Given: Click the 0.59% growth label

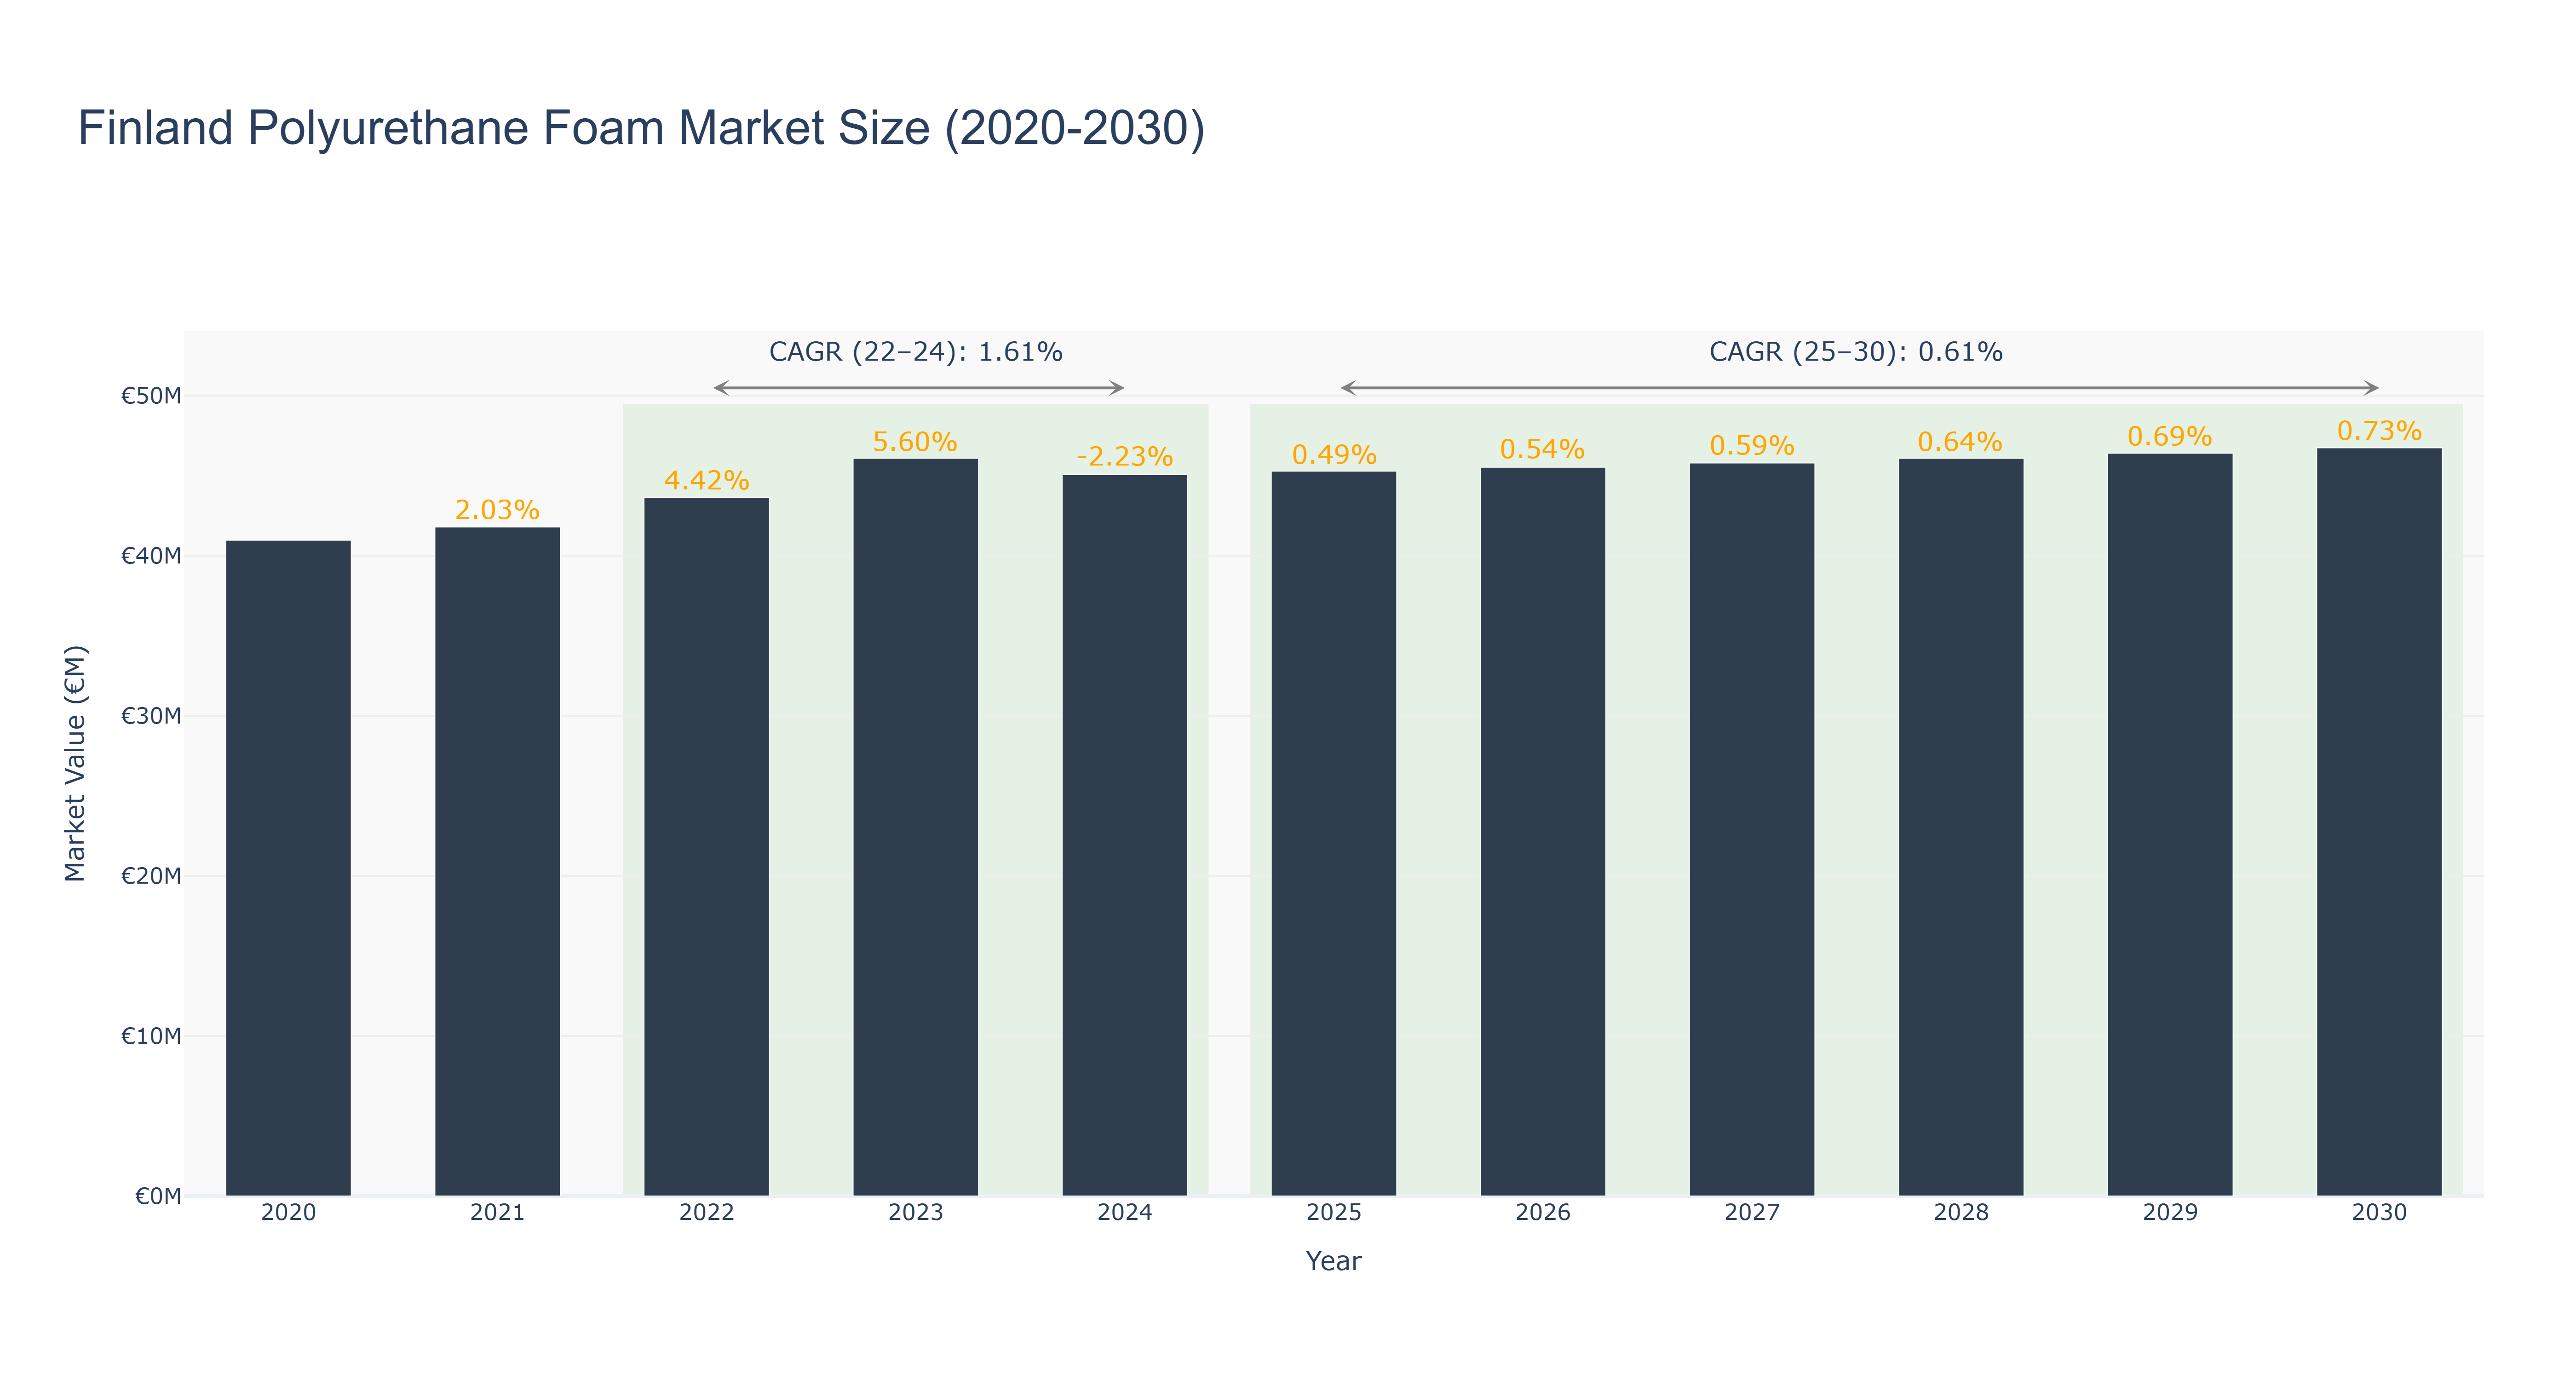Looking at the screenshot, I should coord(1751,446).
